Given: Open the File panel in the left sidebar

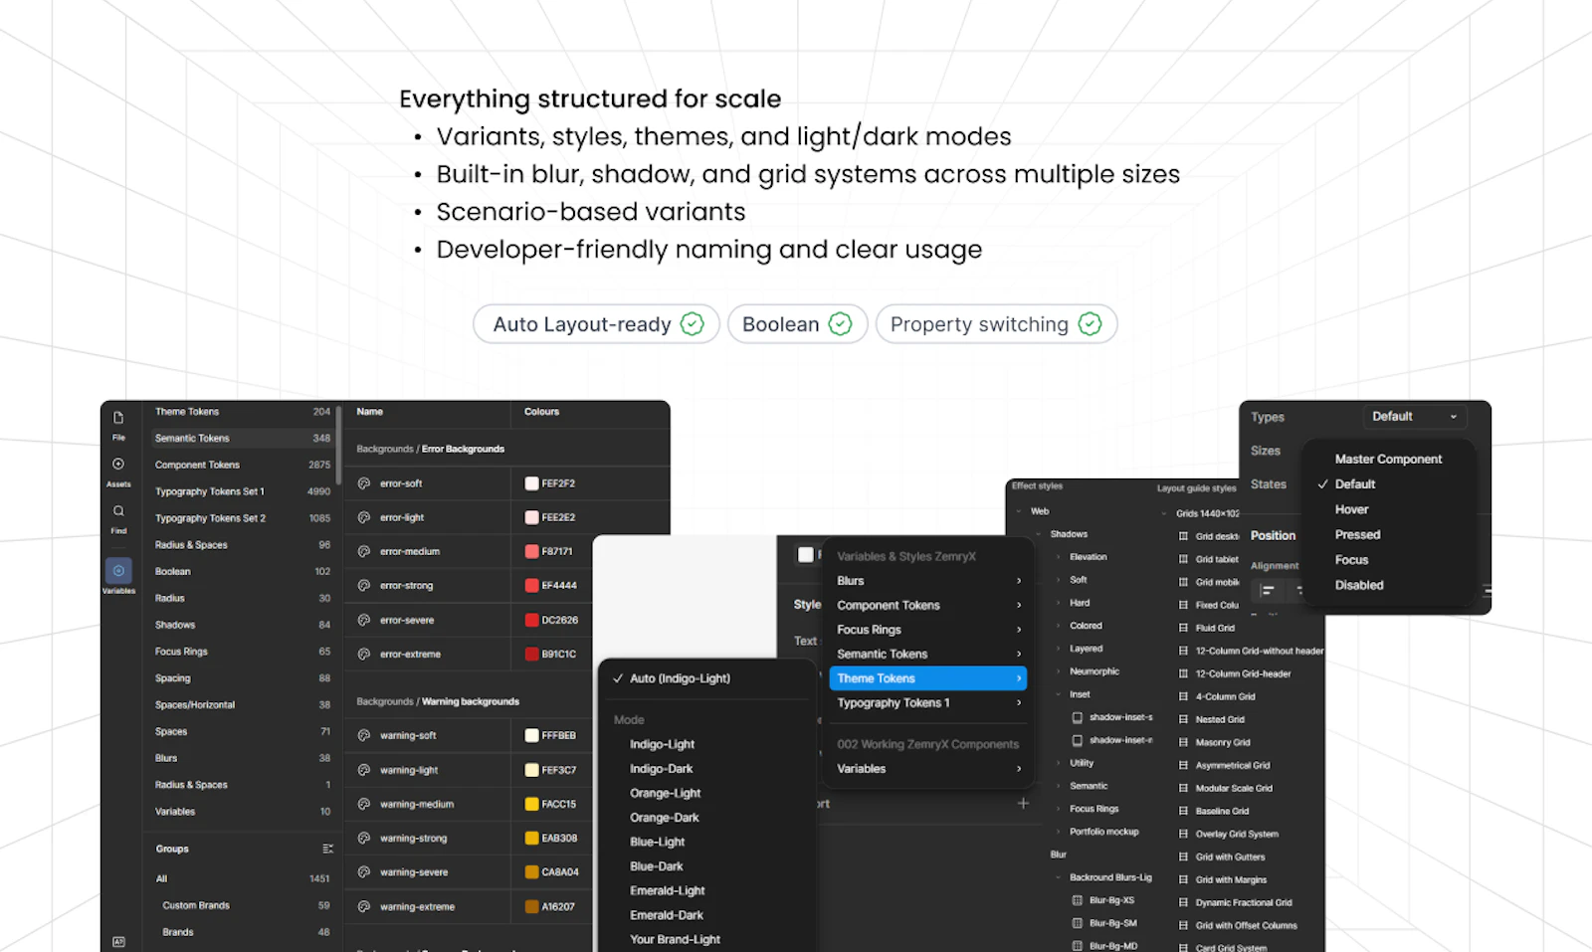Looking at the screenshot, I should coord(118,419).
